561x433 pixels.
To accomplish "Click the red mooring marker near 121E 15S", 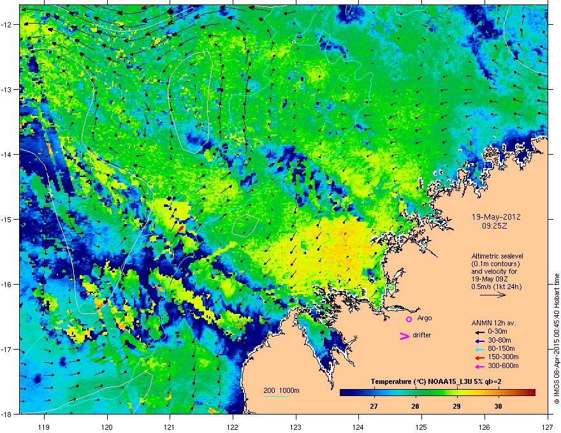I will [180, 229].
